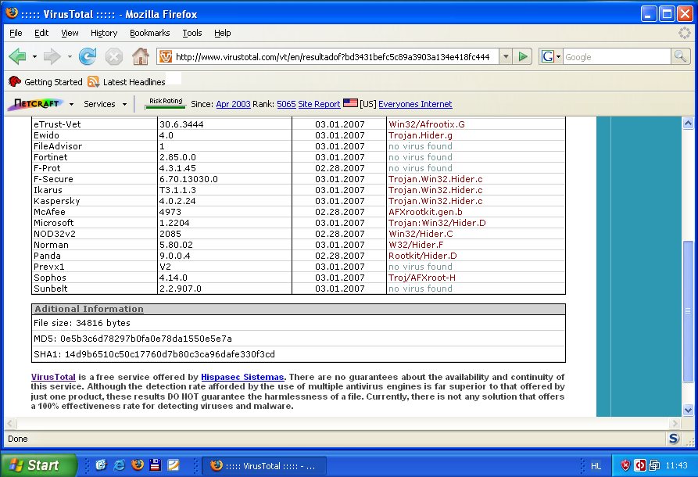Open the History menu
This screenshot has width=698, height=477.
(x=104, y=33)
